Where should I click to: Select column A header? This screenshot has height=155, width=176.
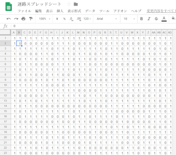(13, 33)
